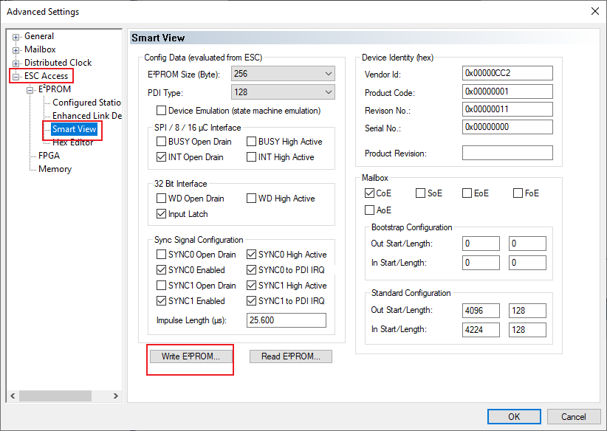Screen dimensions: 607x431
Task: Click the Write E²PROM button
Action: tap(190, 356)
